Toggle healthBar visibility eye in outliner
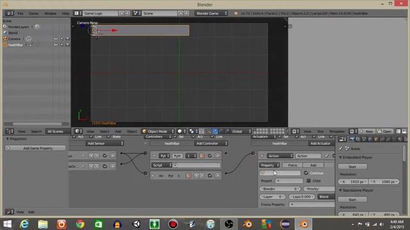Image resolution: width=410 pixels, height=230 pixels. (56, 45)
